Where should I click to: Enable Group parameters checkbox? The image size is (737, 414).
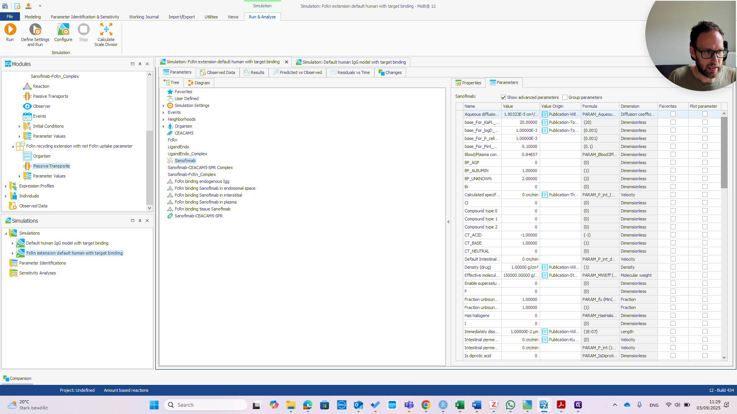pyautogui.click(x=565, y=97)
